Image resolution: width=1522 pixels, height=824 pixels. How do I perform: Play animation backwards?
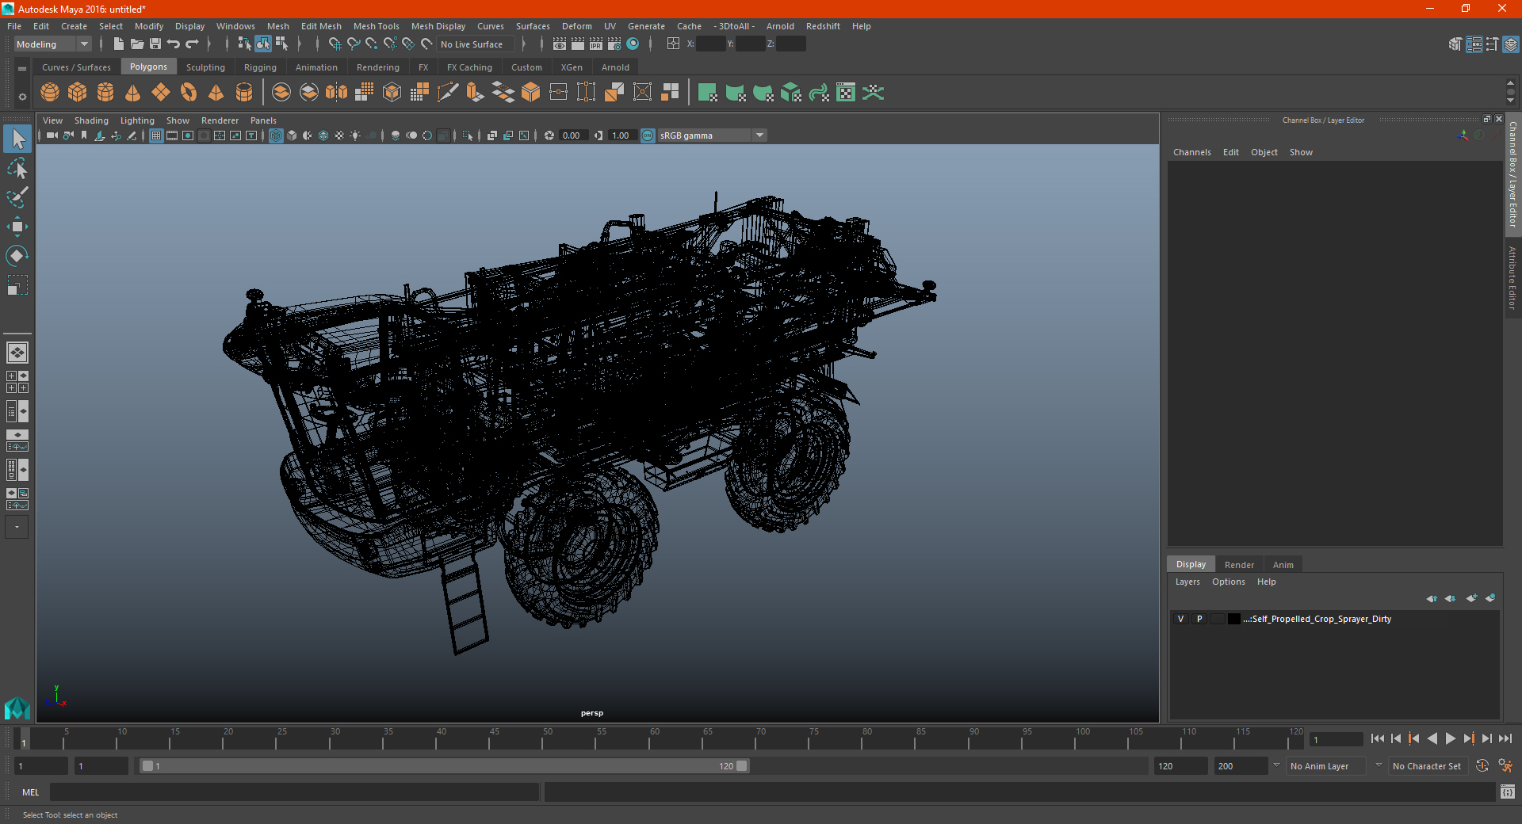coord(1432,738)
